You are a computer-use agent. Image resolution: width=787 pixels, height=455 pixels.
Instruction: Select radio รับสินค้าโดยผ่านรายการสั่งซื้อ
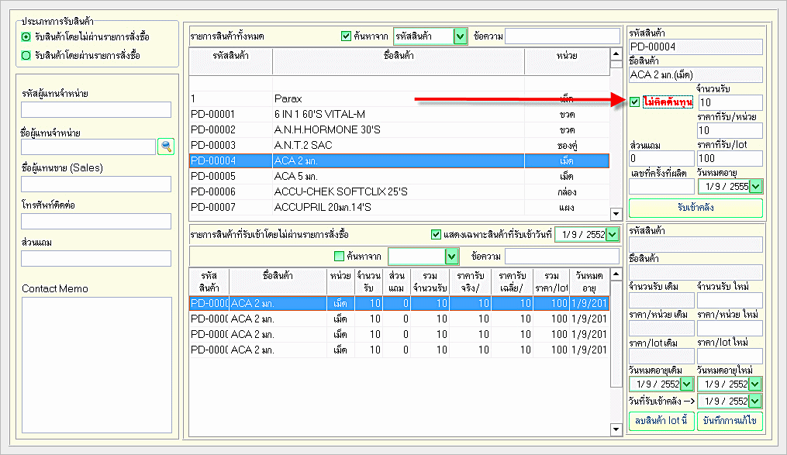pos(26,55)
